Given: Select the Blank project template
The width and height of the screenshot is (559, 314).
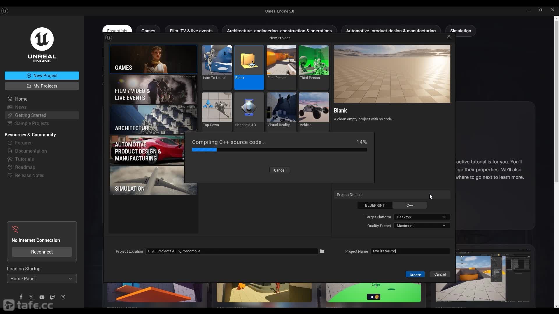Looking at the screenshot, I should click(249, 67).
